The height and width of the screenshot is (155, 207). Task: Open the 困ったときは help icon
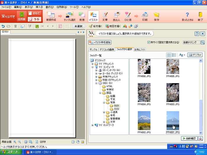point(187,16)
